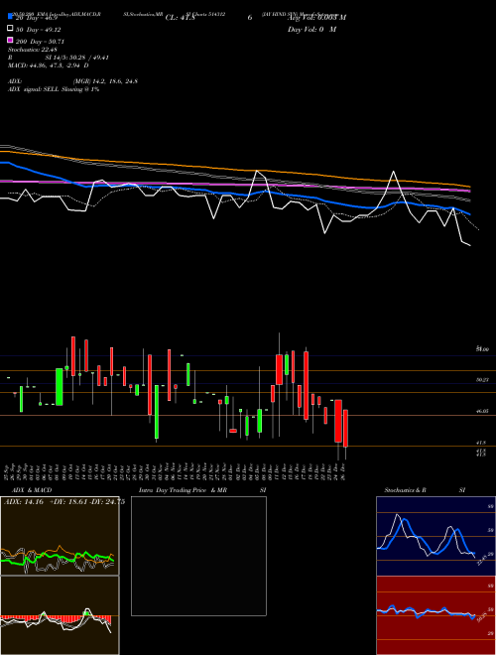
Task: Click the 46.05 price axis label
Action: [483, 411]
